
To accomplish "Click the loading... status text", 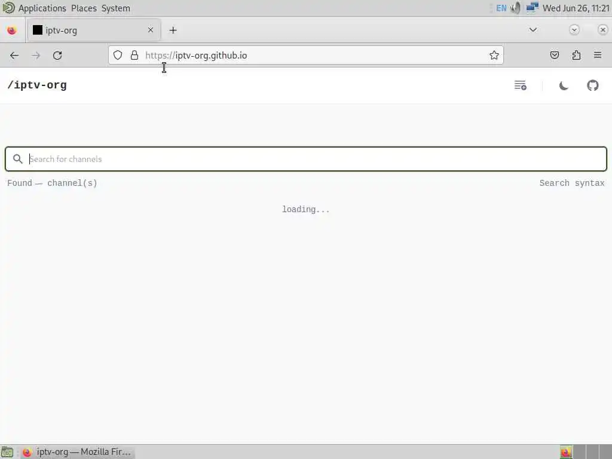I will point(305,209).
